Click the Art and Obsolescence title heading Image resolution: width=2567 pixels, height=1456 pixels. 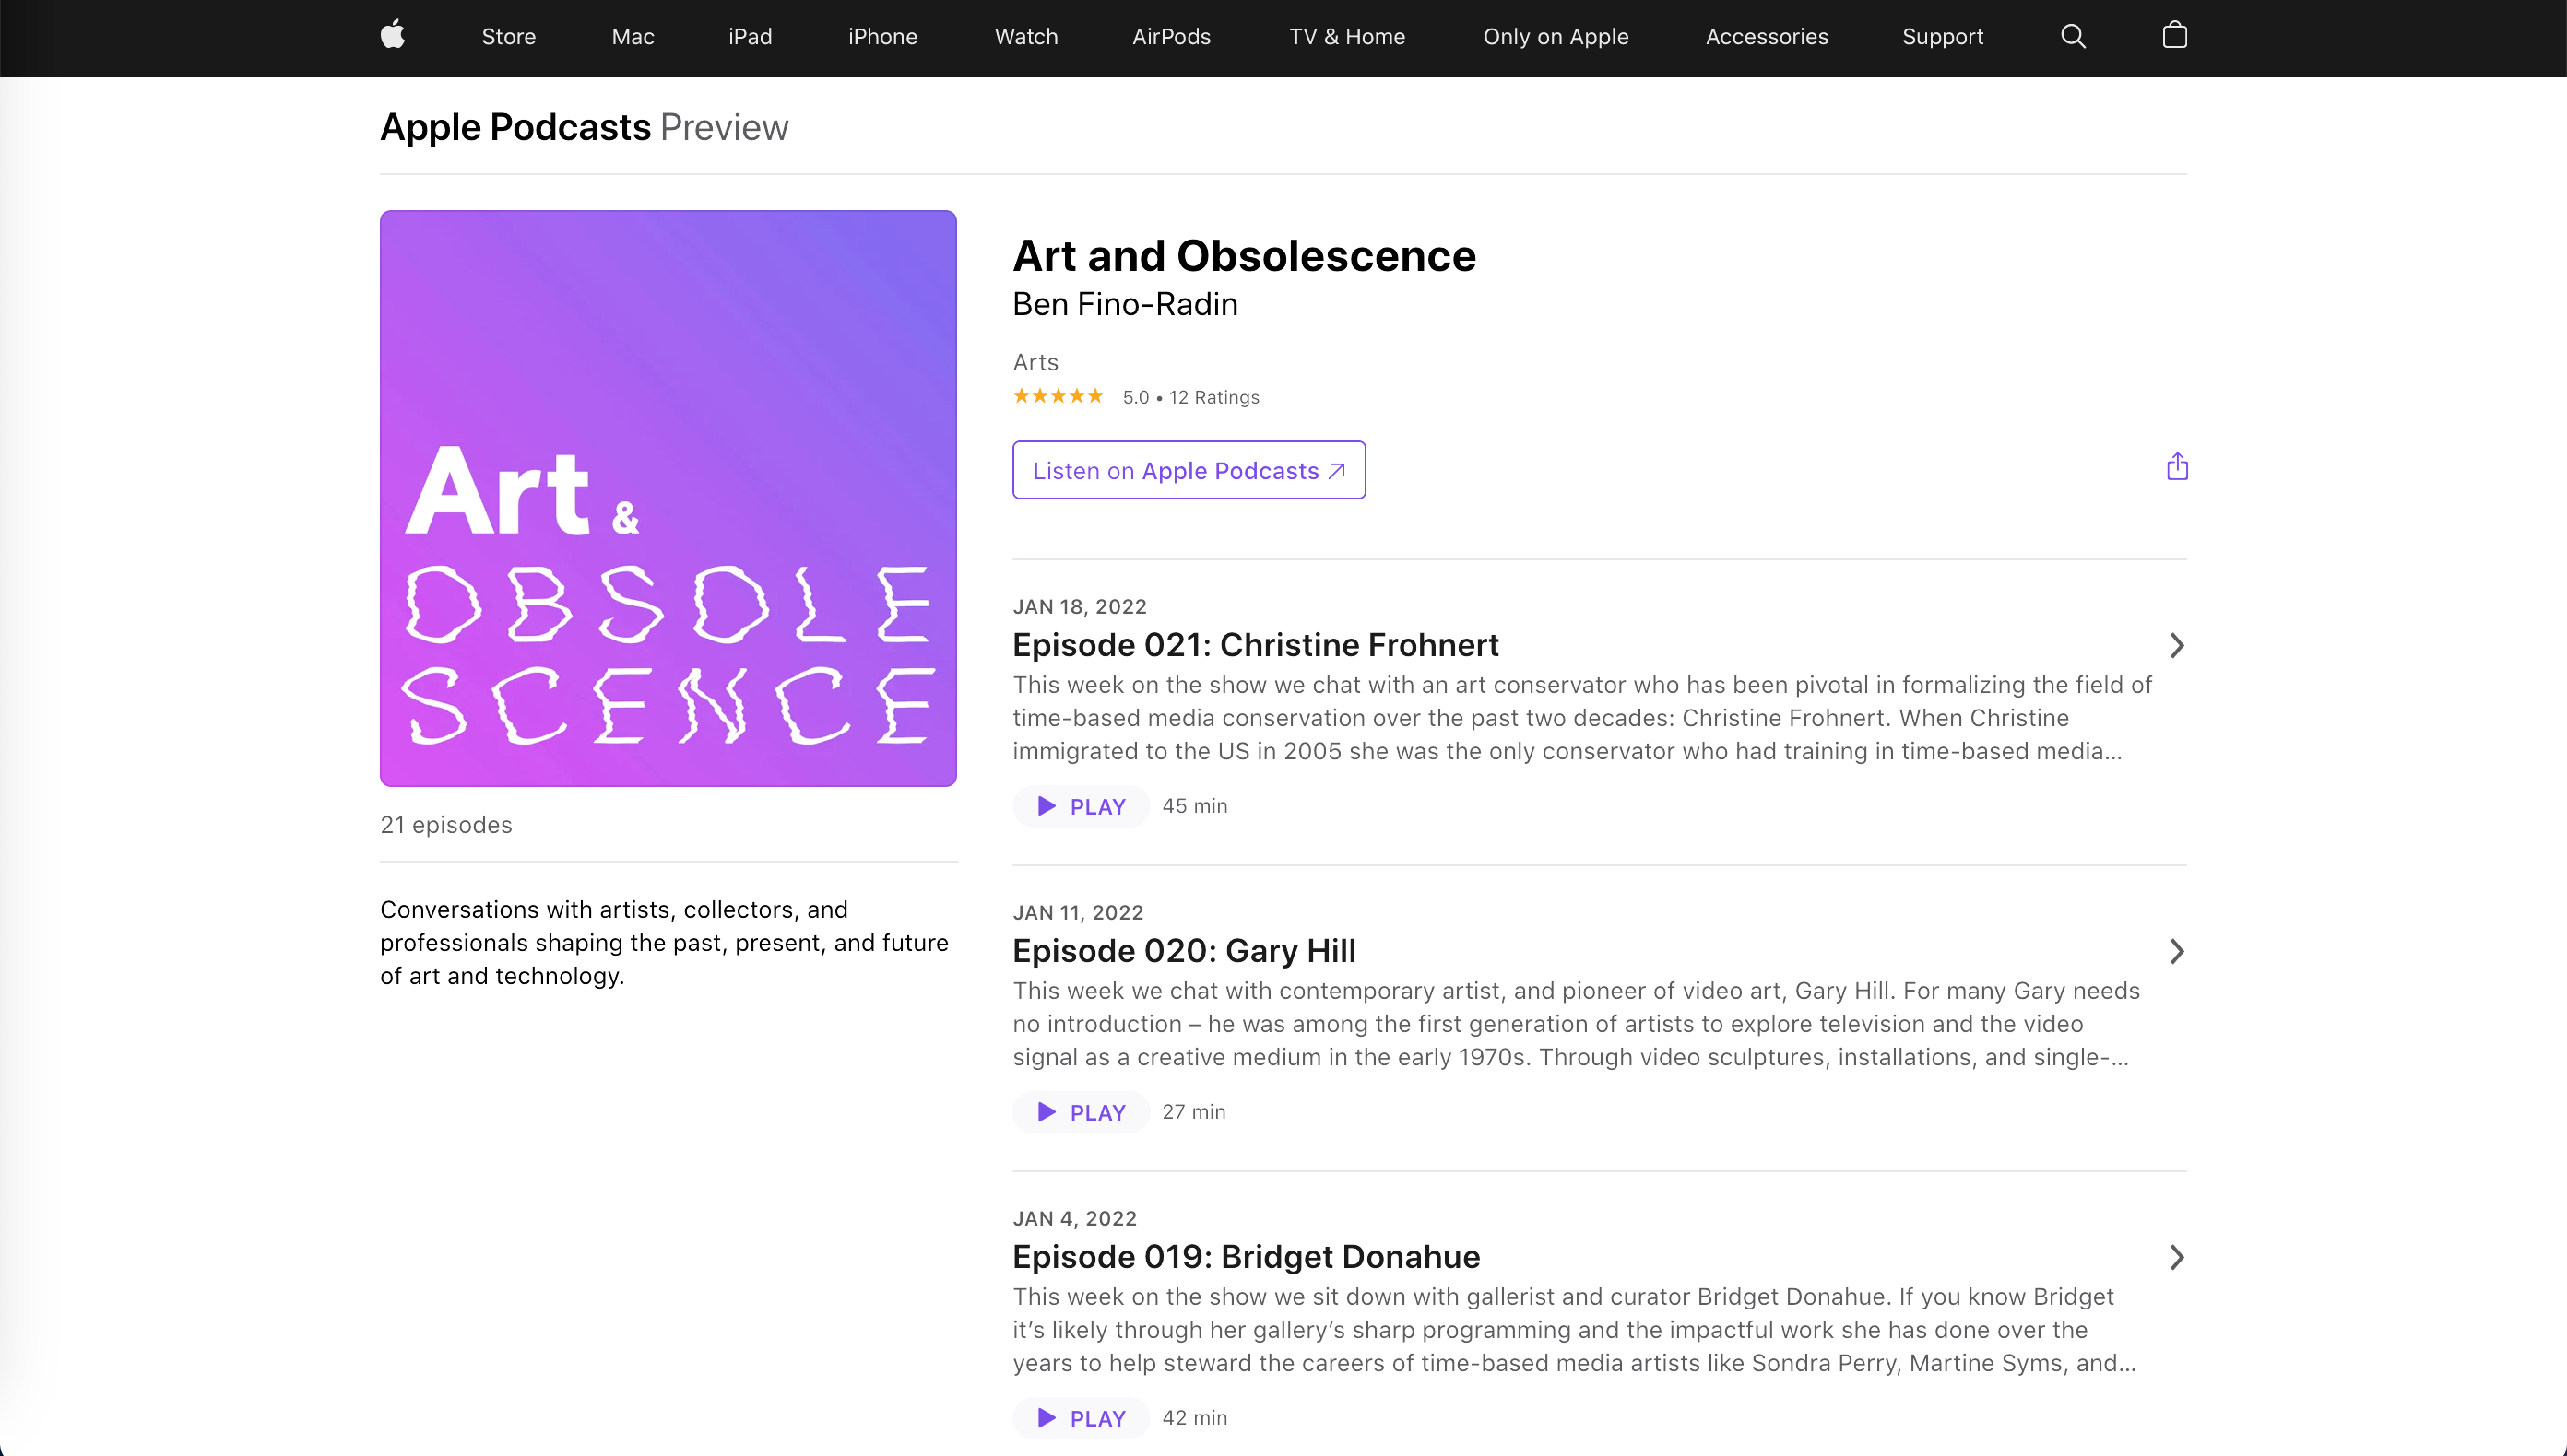1245,256
